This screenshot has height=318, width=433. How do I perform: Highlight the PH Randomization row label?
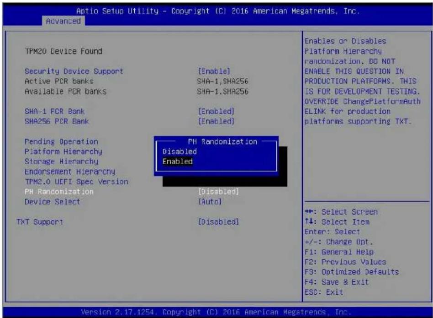point(59,192)
